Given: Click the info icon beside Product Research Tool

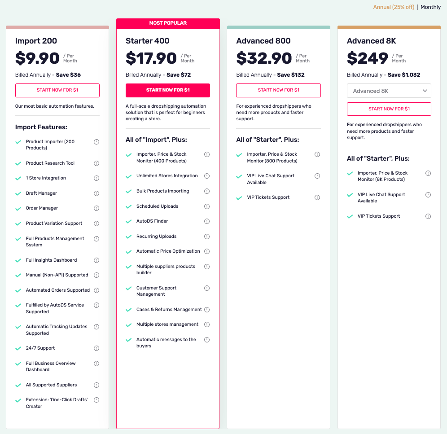Looking at the screenshot, I should tap(96, 163).
